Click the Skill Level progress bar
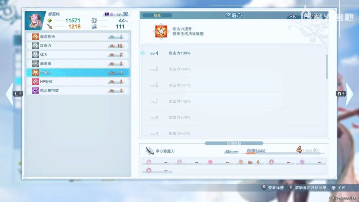 pos(283,153)
